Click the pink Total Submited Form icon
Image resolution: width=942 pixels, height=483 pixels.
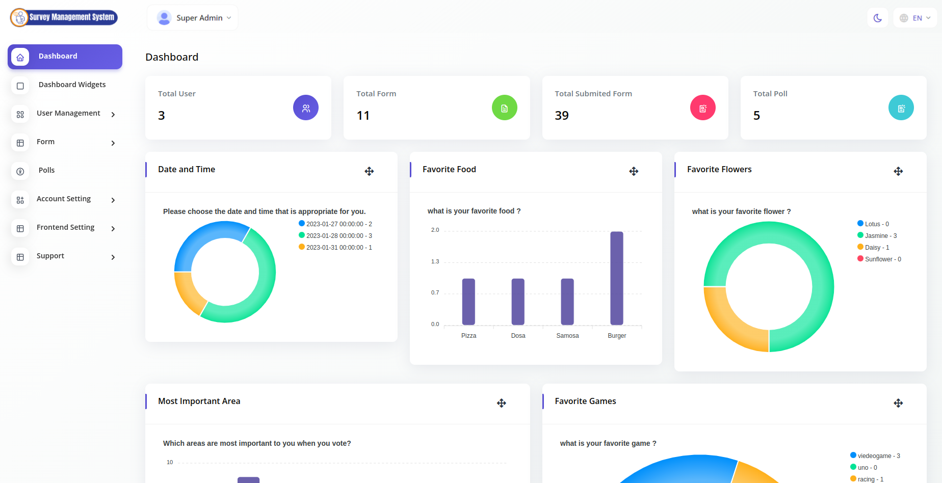pyautogui.click(x=703, y=108)
